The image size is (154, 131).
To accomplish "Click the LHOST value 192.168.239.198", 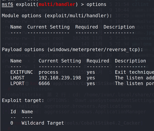I will click(60, 78).
